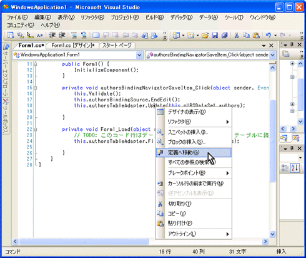This screenshot has height=258, width=306.
Task: Open the アウトライン(L) submenu
Action: pyautogui.click(x=194, y=234)
